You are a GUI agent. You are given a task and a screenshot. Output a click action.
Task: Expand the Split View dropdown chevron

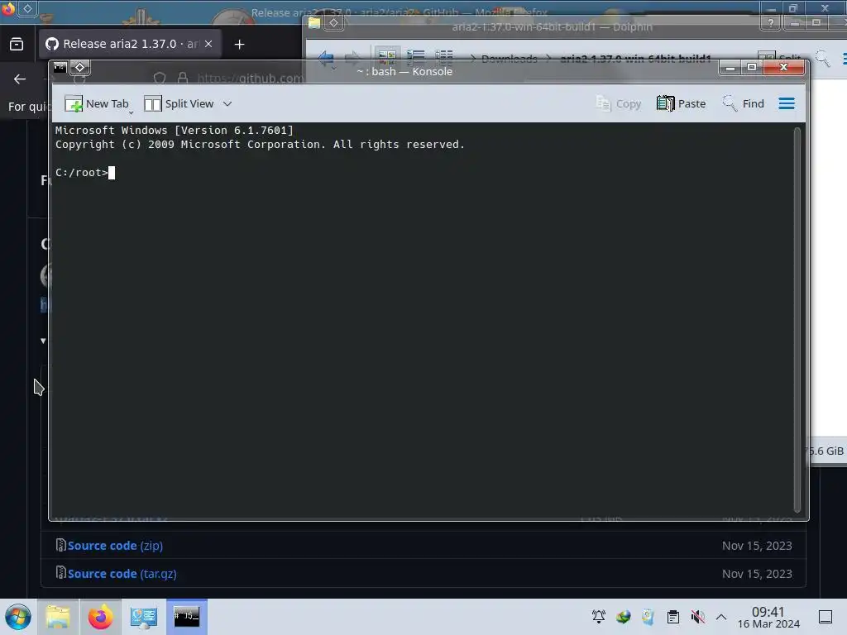[227, 103]
